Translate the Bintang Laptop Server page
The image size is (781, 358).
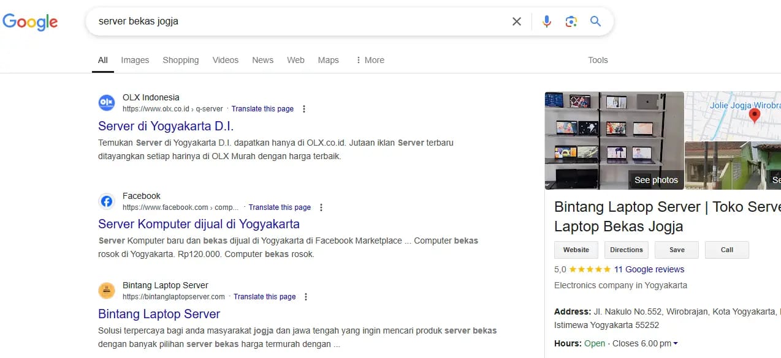tap(265, 297)
